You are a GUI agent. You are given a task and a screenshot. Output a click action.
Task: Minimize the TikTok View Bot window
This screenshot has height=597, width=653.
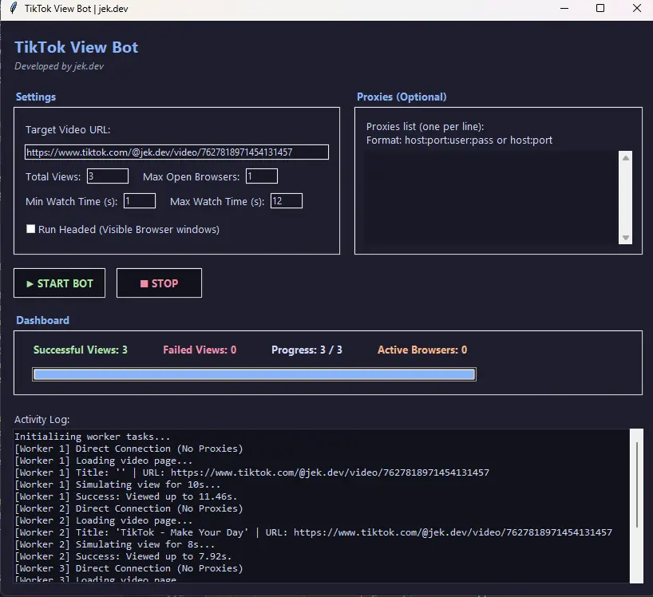[x=564, y=8]
